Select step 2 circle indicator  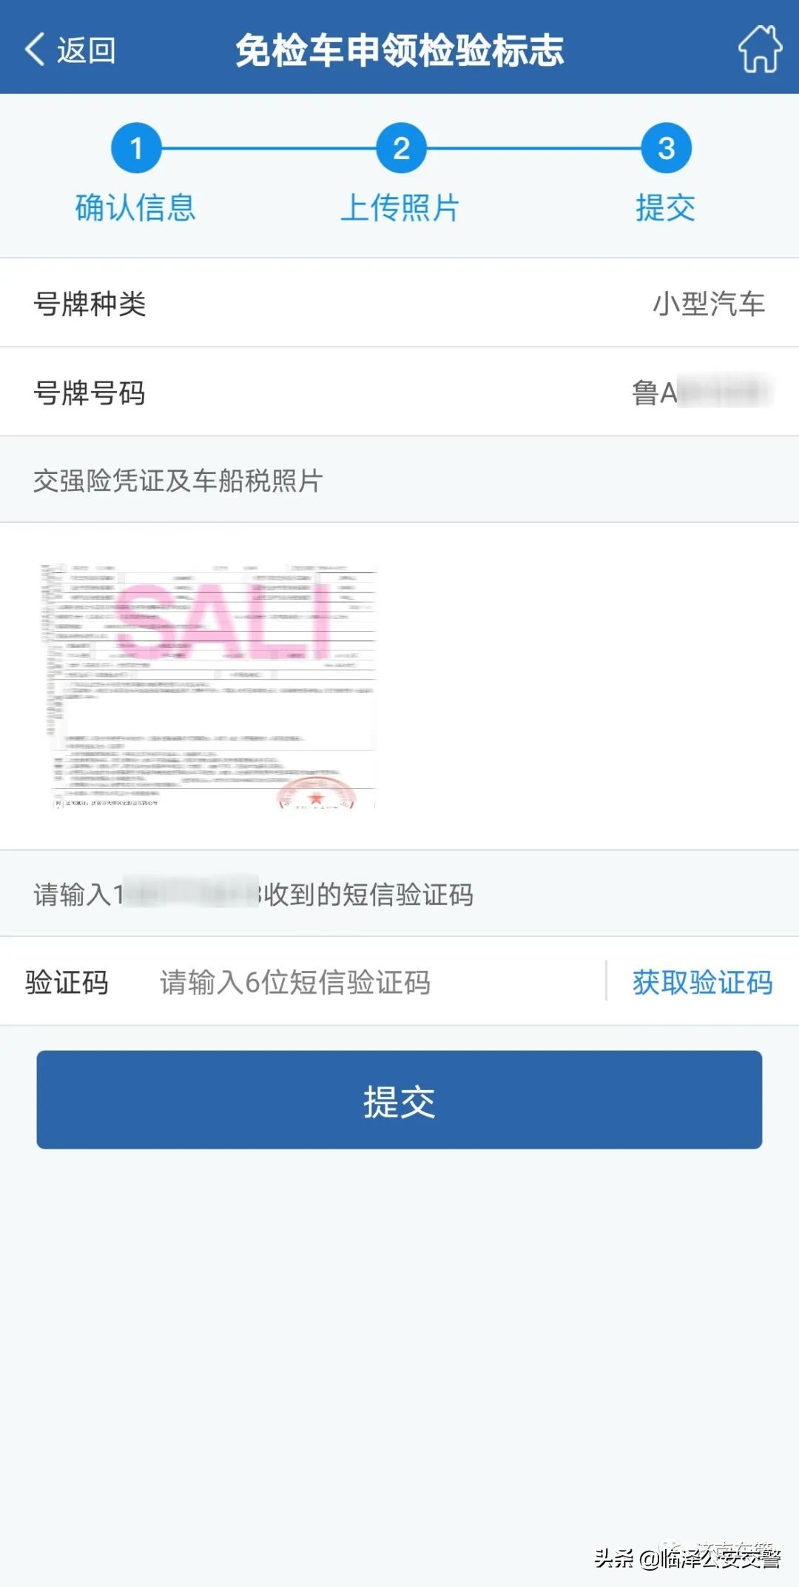(401, 148)
